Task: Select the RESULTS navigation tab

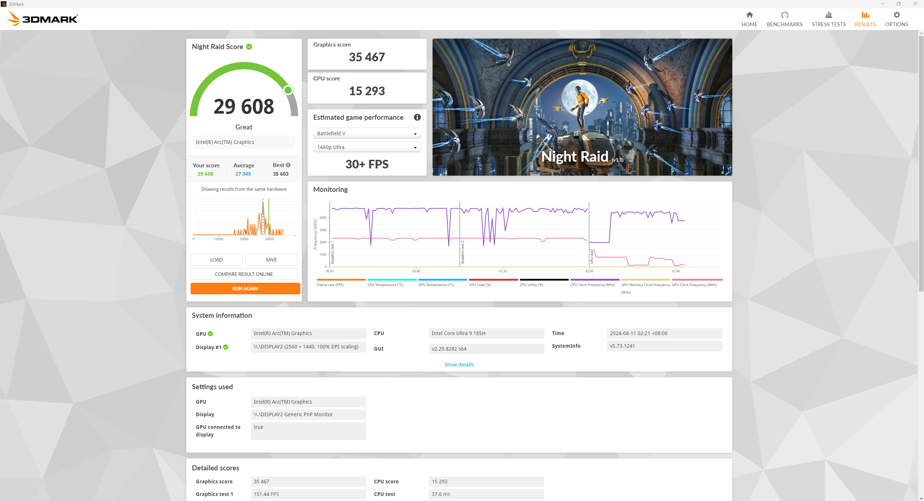Action: point(865,19)
